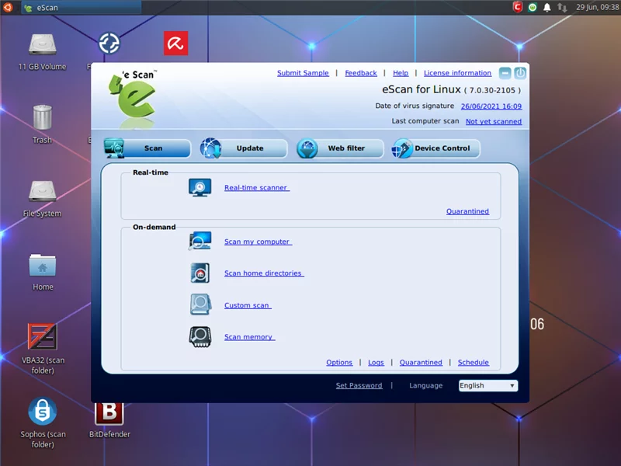Click the Custom scan icon
The height and width of the screenshot is (466, 621).
[x=200, y=304]
